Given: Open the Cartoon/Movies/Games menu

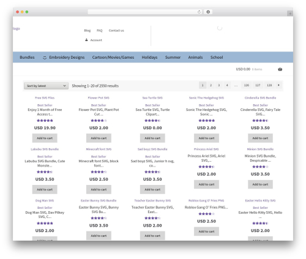Looking at the screenshot, I should coord(113,58).
